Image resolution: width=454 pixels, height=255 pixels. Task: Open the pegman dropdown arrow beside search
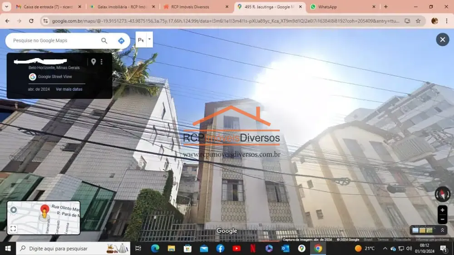[149, 39]
